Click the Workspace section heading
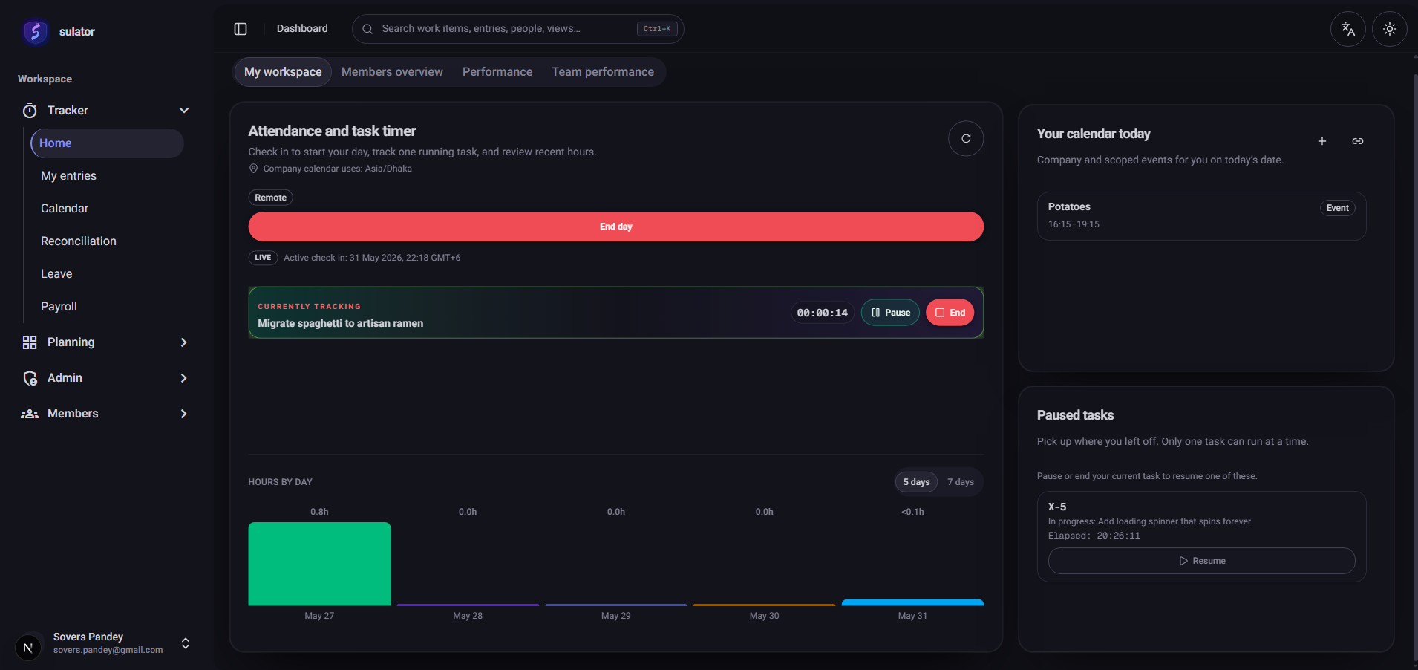 (45, 79)
